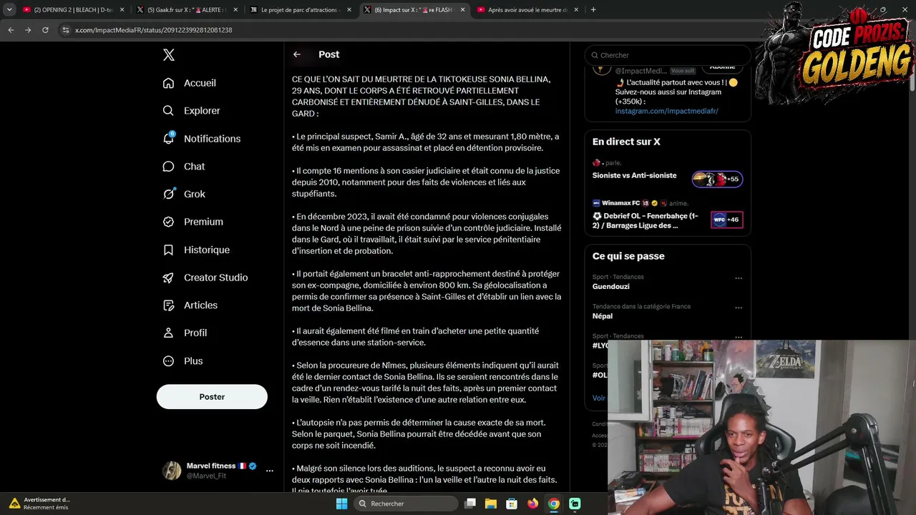Open the Marvel fitness profile avatar

172,471
